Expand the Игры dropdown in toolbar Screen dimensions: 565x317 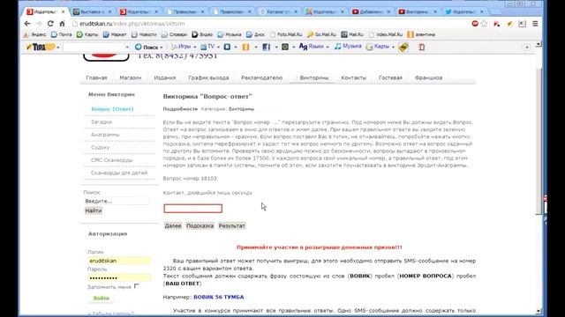click(x=194, y=47)
